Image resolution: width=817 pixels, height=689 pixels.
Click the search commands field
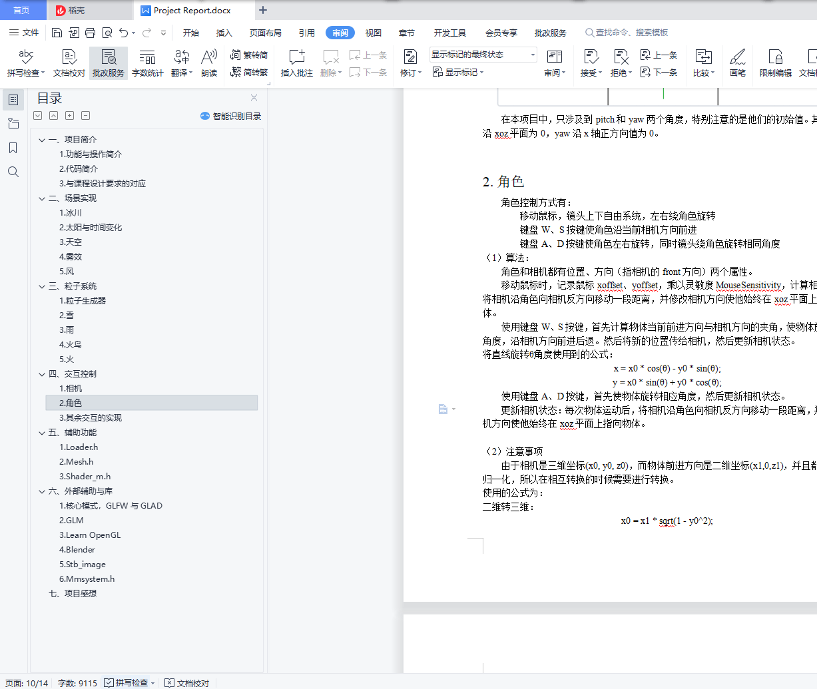(627, 33)
